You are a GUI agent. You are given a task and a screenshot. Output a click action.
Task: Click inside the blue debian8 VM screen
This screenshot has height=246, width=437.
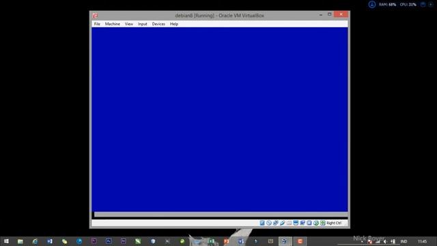220,120
